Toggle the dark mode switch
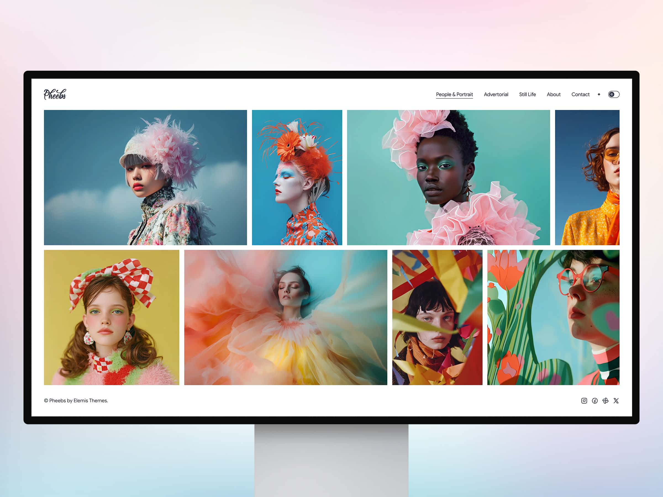Screen dimensions: 663x497 [614, 94]
